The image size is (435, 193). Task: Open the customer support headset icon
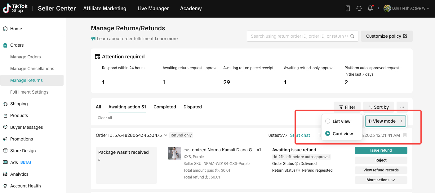(359, 9)
